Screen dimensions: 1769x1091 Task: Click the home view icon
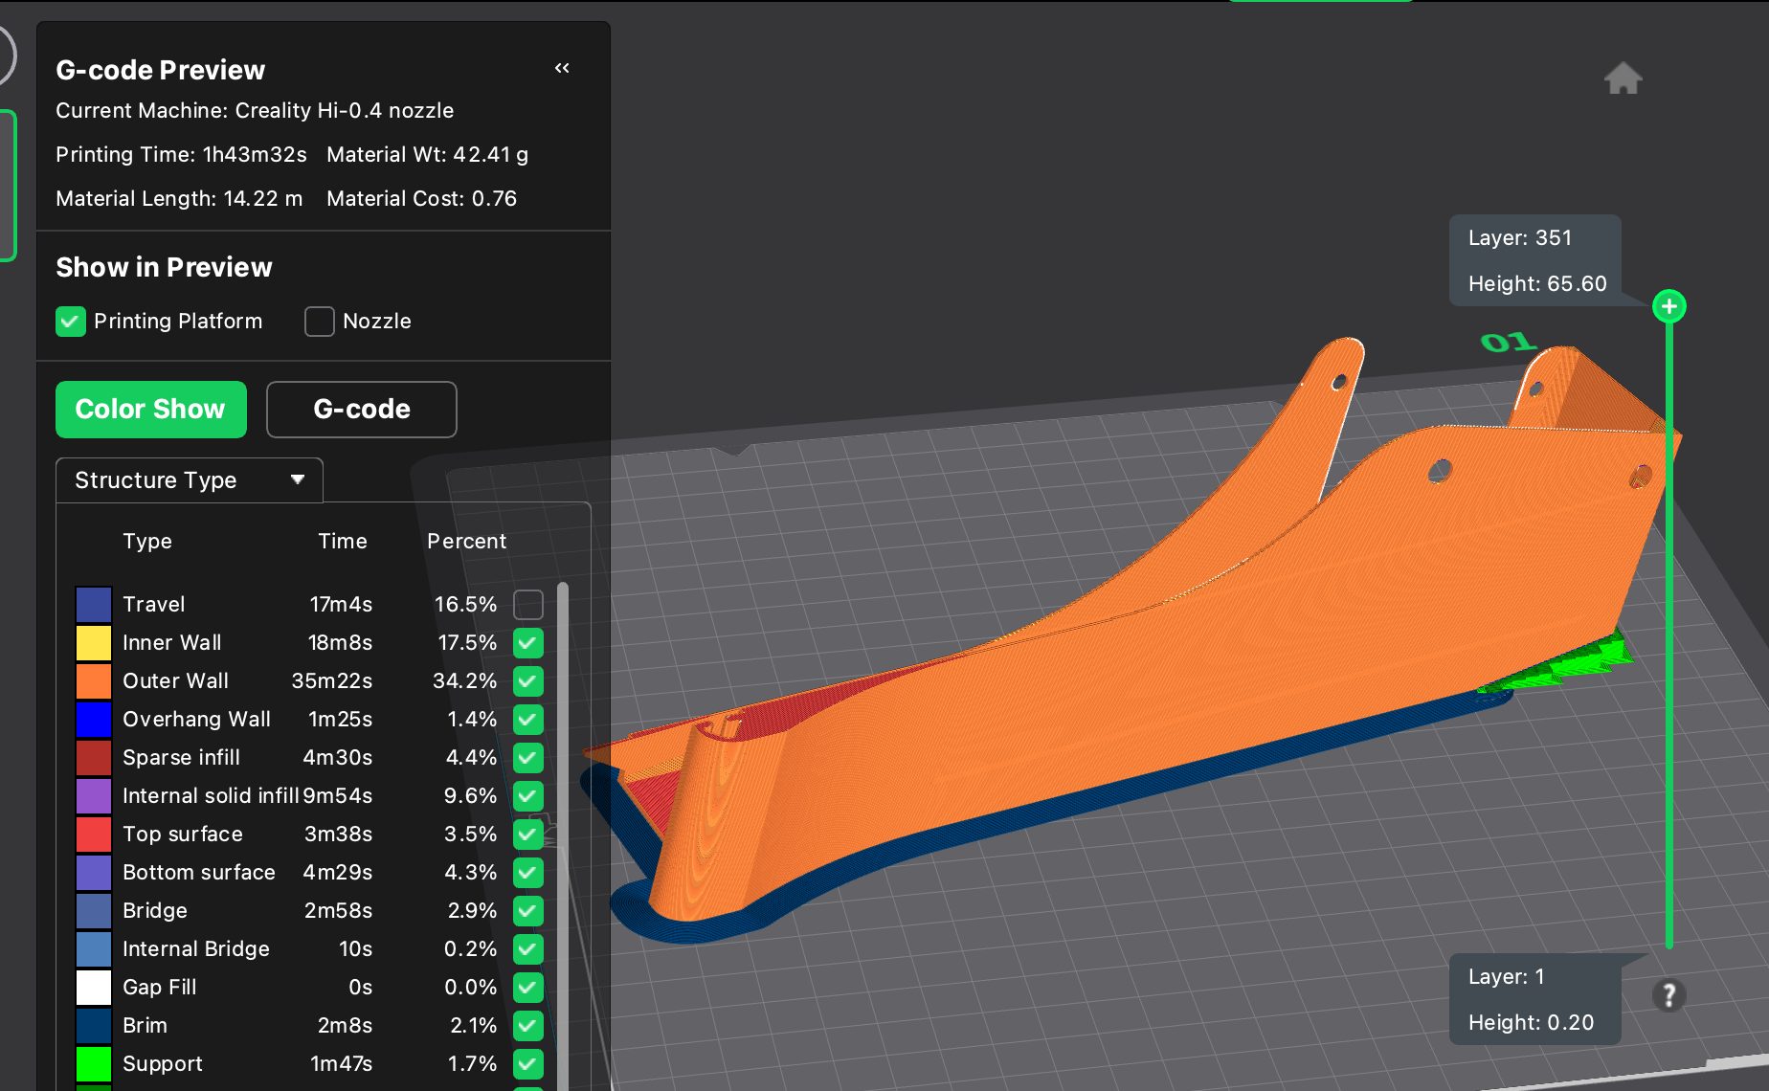[1625, 78]
